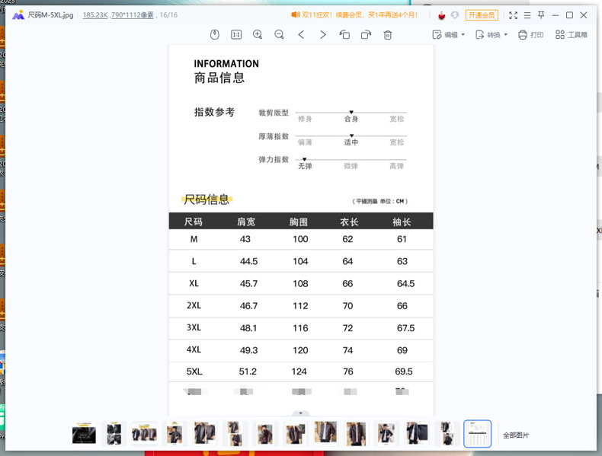Screen dimensions: 602x456
Task: Select the twelfth thumbnail in the filmstrip
Action: coord(416,434)
